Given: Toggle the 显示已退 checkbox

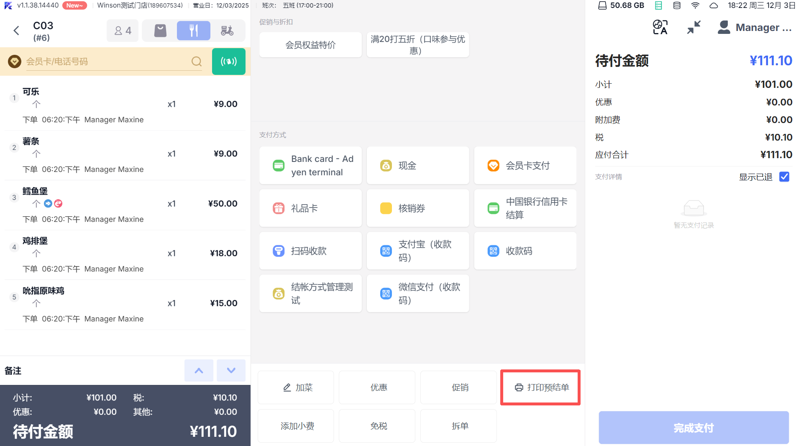Looking at the screenshot, I should pos(784,177).
